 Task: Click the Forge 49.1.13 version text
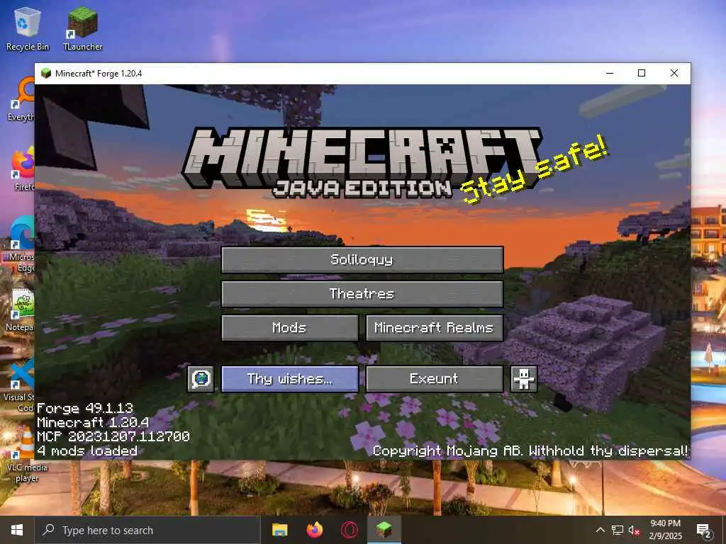pos(85,408)
